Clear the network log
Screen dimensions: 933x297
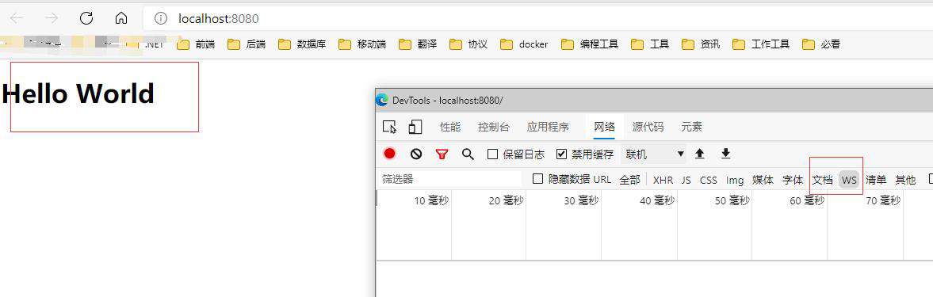point(416,154)
